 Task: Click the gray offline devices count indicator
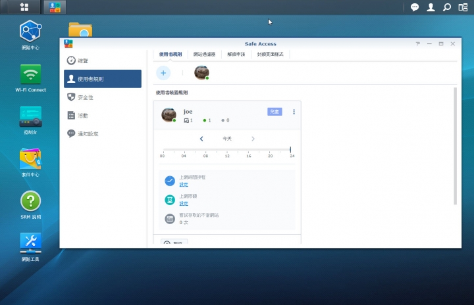coord(225,120)
